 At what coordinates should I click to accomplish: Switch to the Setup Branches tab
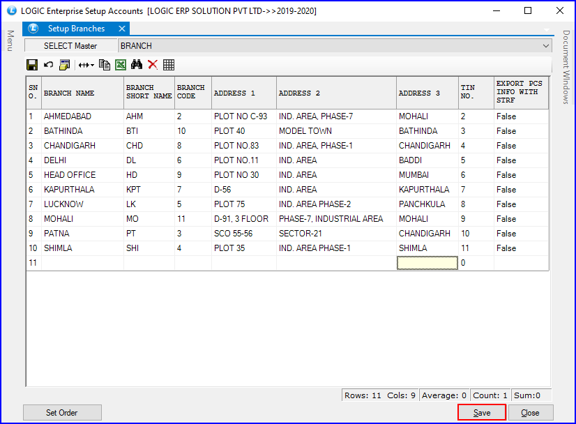[x=76, y=29]
